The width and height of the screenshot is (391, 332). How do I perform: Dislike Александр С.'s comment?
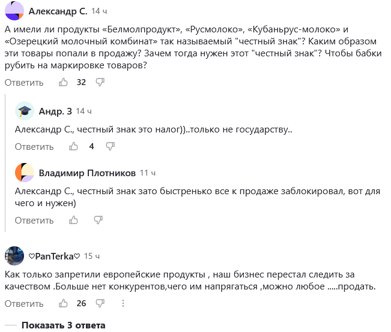coord(100,82)
